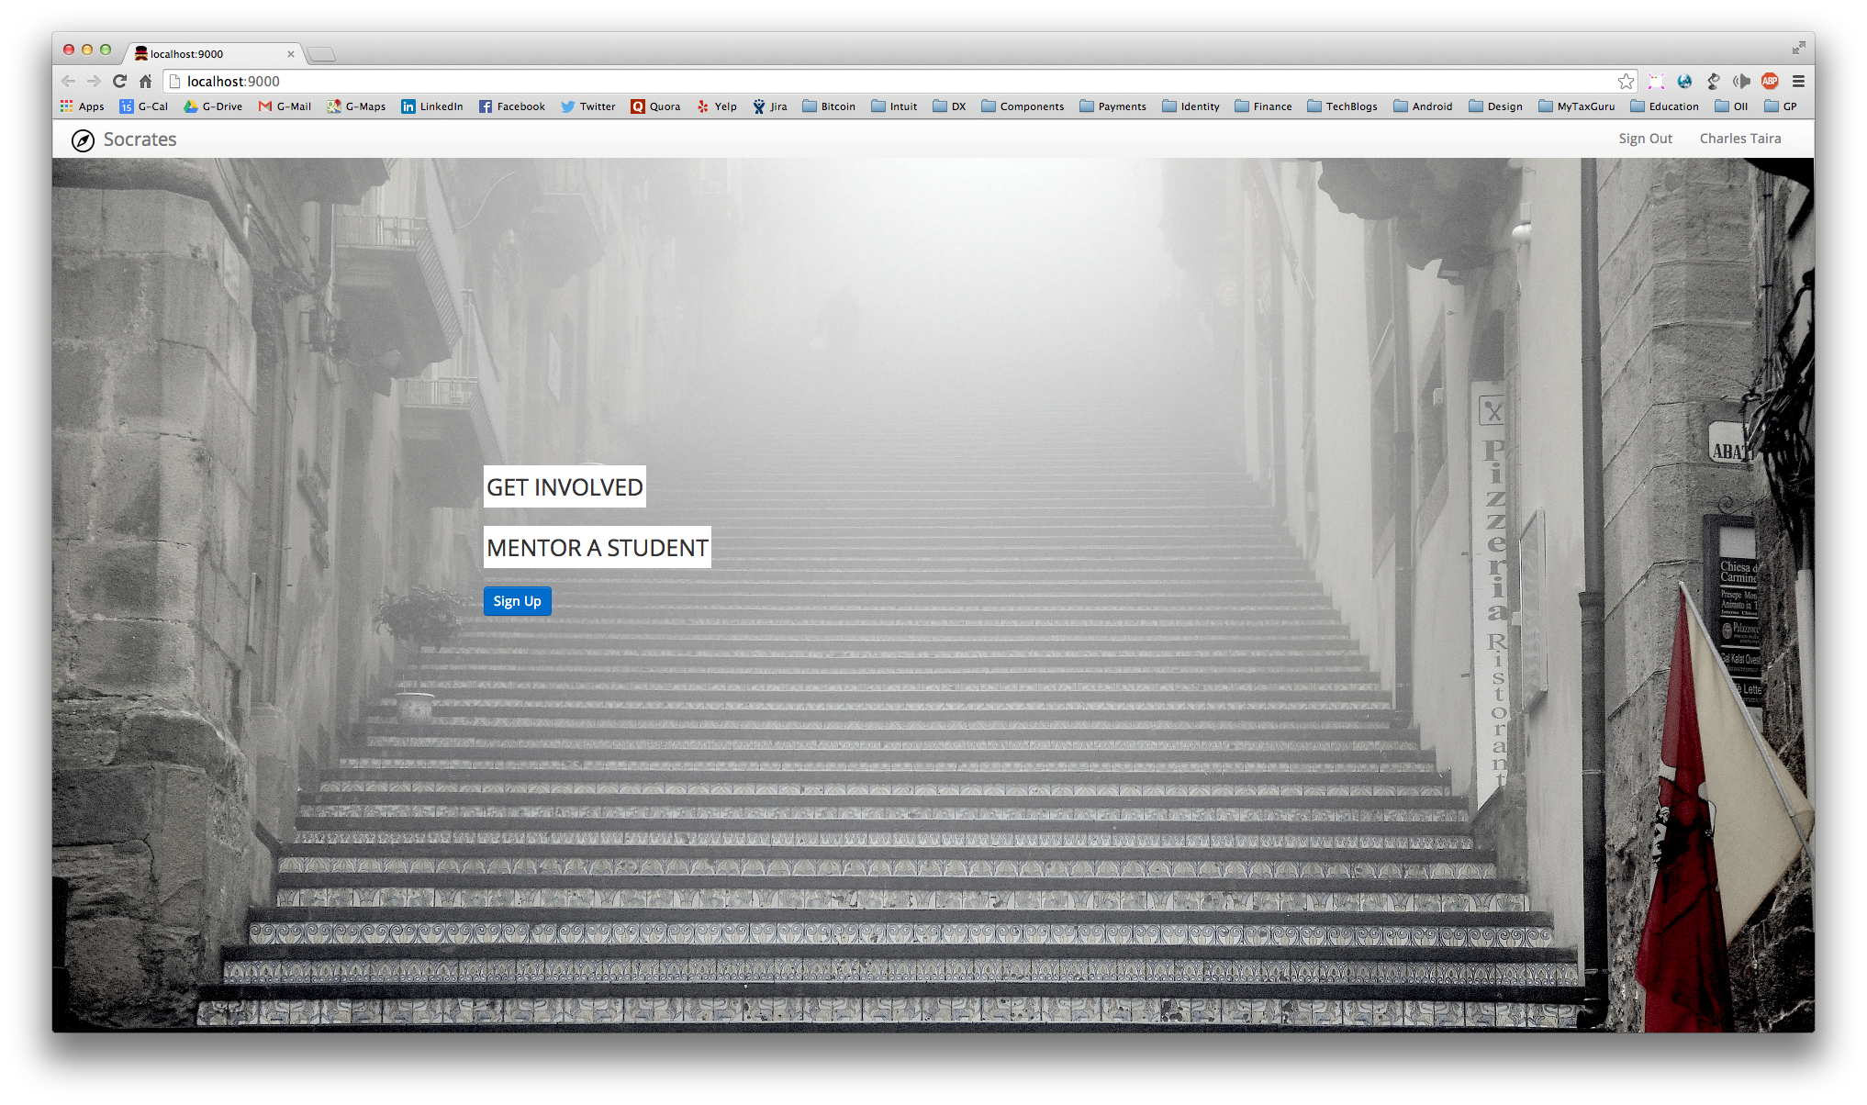Viewport: 1867px width, 1105px height.
Task: Open the Apps shortcut in bookmarks bar
Action: coord(83,106)
